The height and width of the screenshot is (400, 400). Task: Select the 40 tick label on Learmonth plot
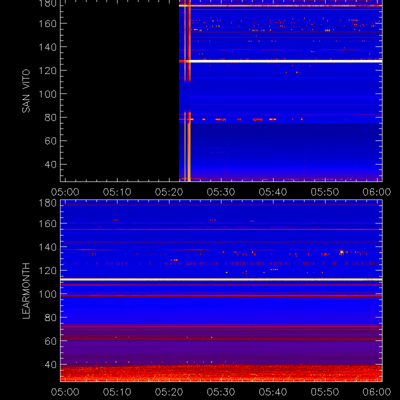50,364
